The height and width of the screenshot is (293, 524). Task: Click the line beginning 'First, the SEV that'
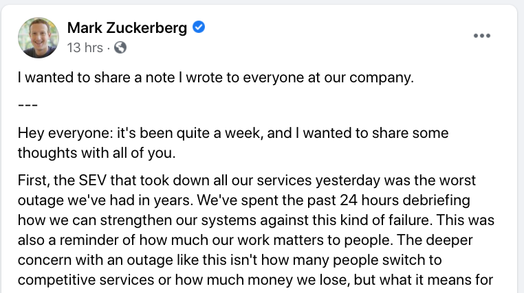coord(247,180)
